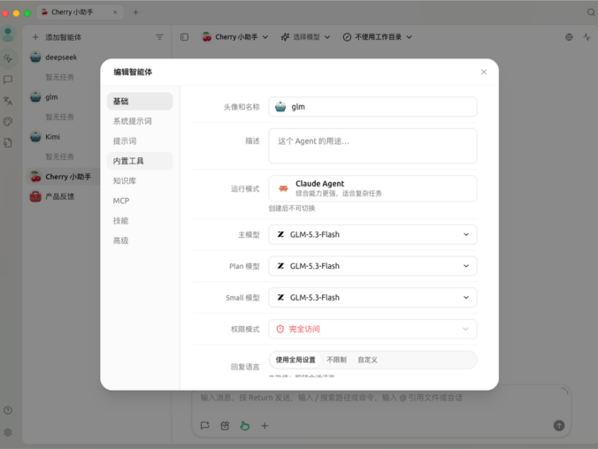The height and width of the screenshot is (449, 598).
Task: Click the robot avatar in name field
Action: point(280,107)
